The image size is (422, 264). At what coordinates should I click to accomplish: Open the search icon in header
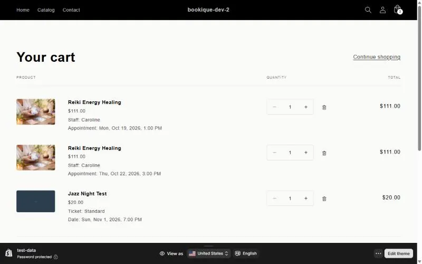pyautogui.click(x=368, y=10)
